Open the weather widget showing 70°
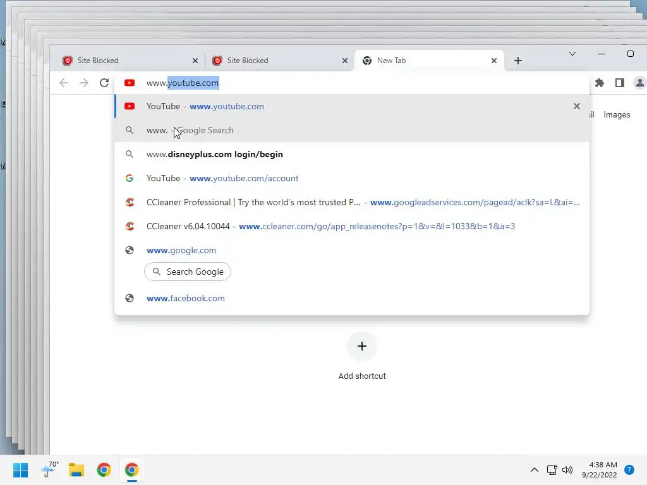The image size is (647, 485). (x=50, y=469)
